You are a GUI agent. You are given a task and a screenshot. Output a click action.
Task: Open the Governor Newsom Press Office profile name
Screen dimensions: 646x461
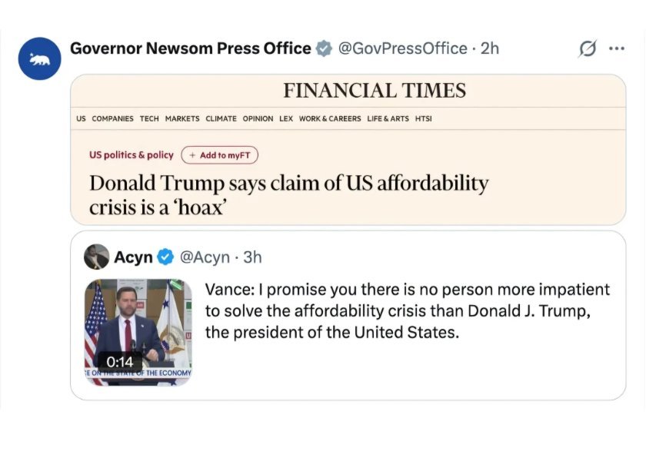190,48
